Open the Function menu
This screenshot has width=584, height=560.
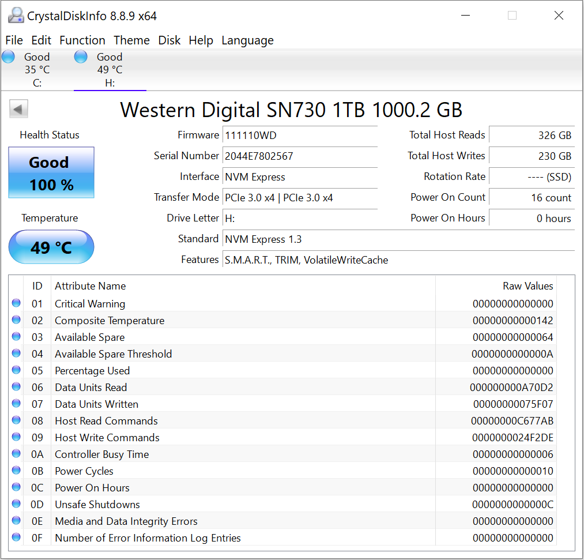coord(82,40)
